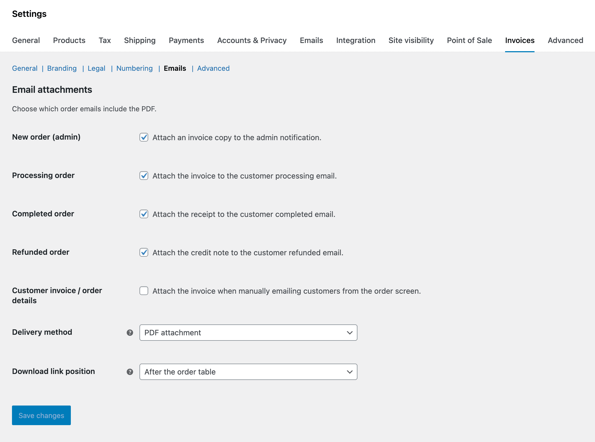595x442 pixels.
Task: Uncheck New order (admin) attachment checkbox
Action: coord(144,137)
